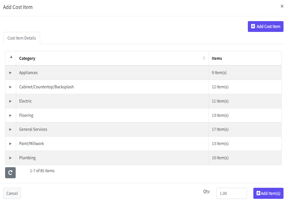Expand the Electric category row

(x=11, y=101)
